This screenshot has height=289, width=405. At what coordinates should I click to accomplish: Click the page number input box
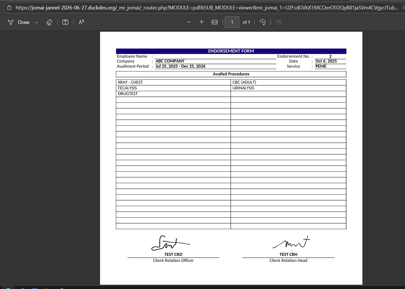[232, 22]
